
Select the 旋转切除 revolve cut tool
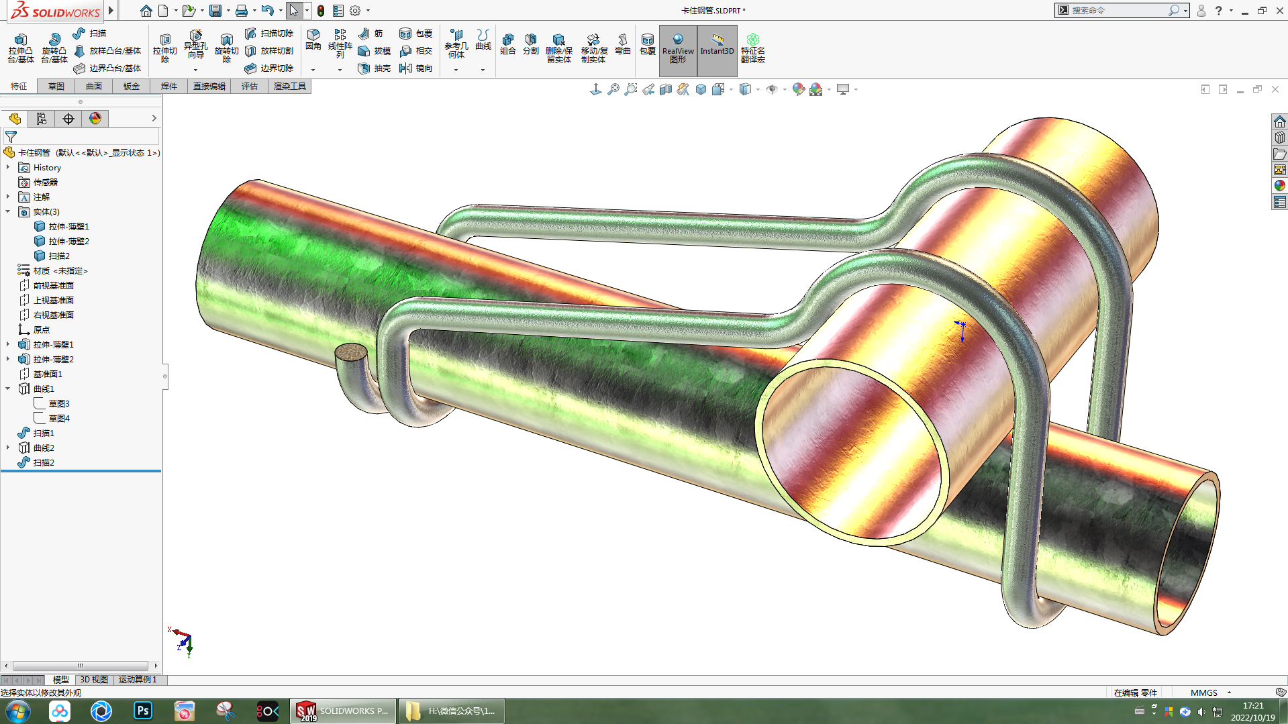(227, 48)
